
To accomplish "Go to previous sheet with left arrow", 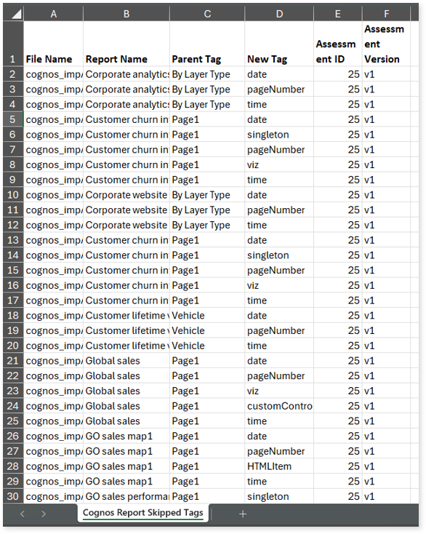I will [23, 514].
